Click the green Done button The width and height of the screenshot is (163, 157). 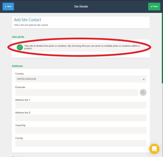[154, 7]
